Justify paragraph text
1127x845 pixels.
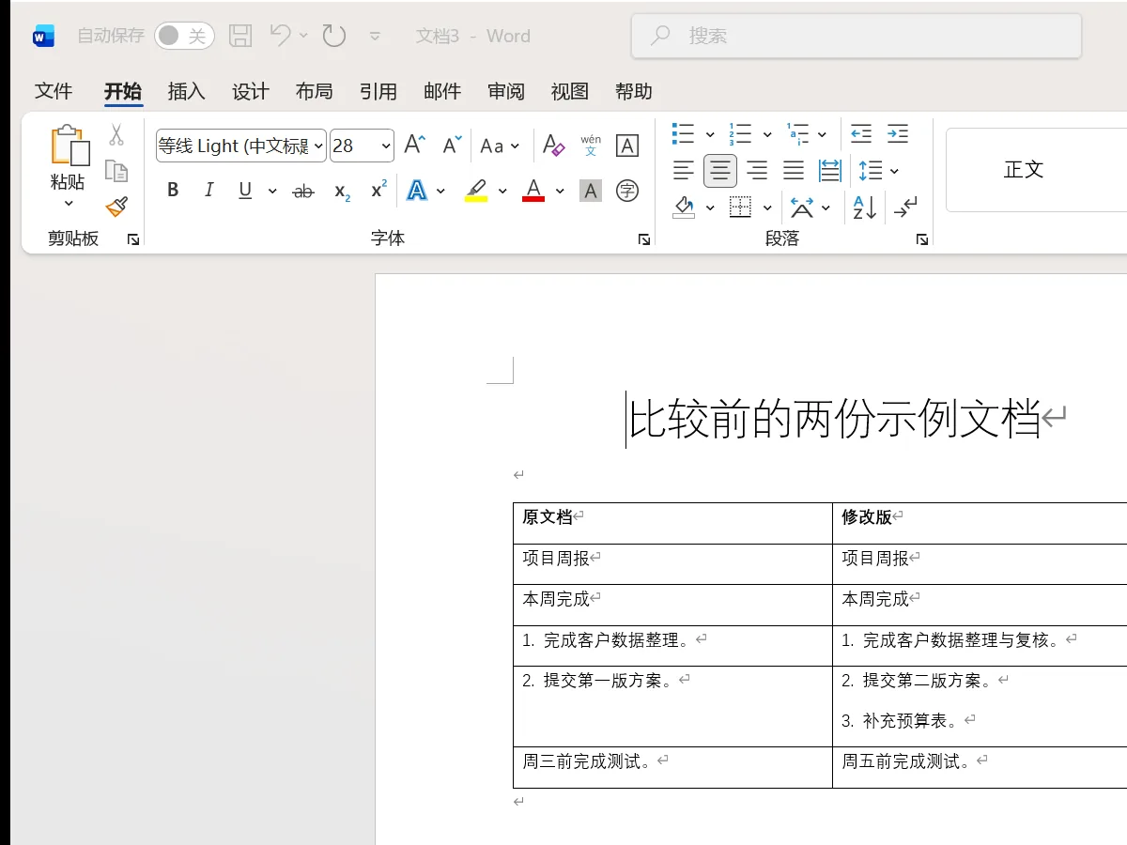tap(794, 171)
